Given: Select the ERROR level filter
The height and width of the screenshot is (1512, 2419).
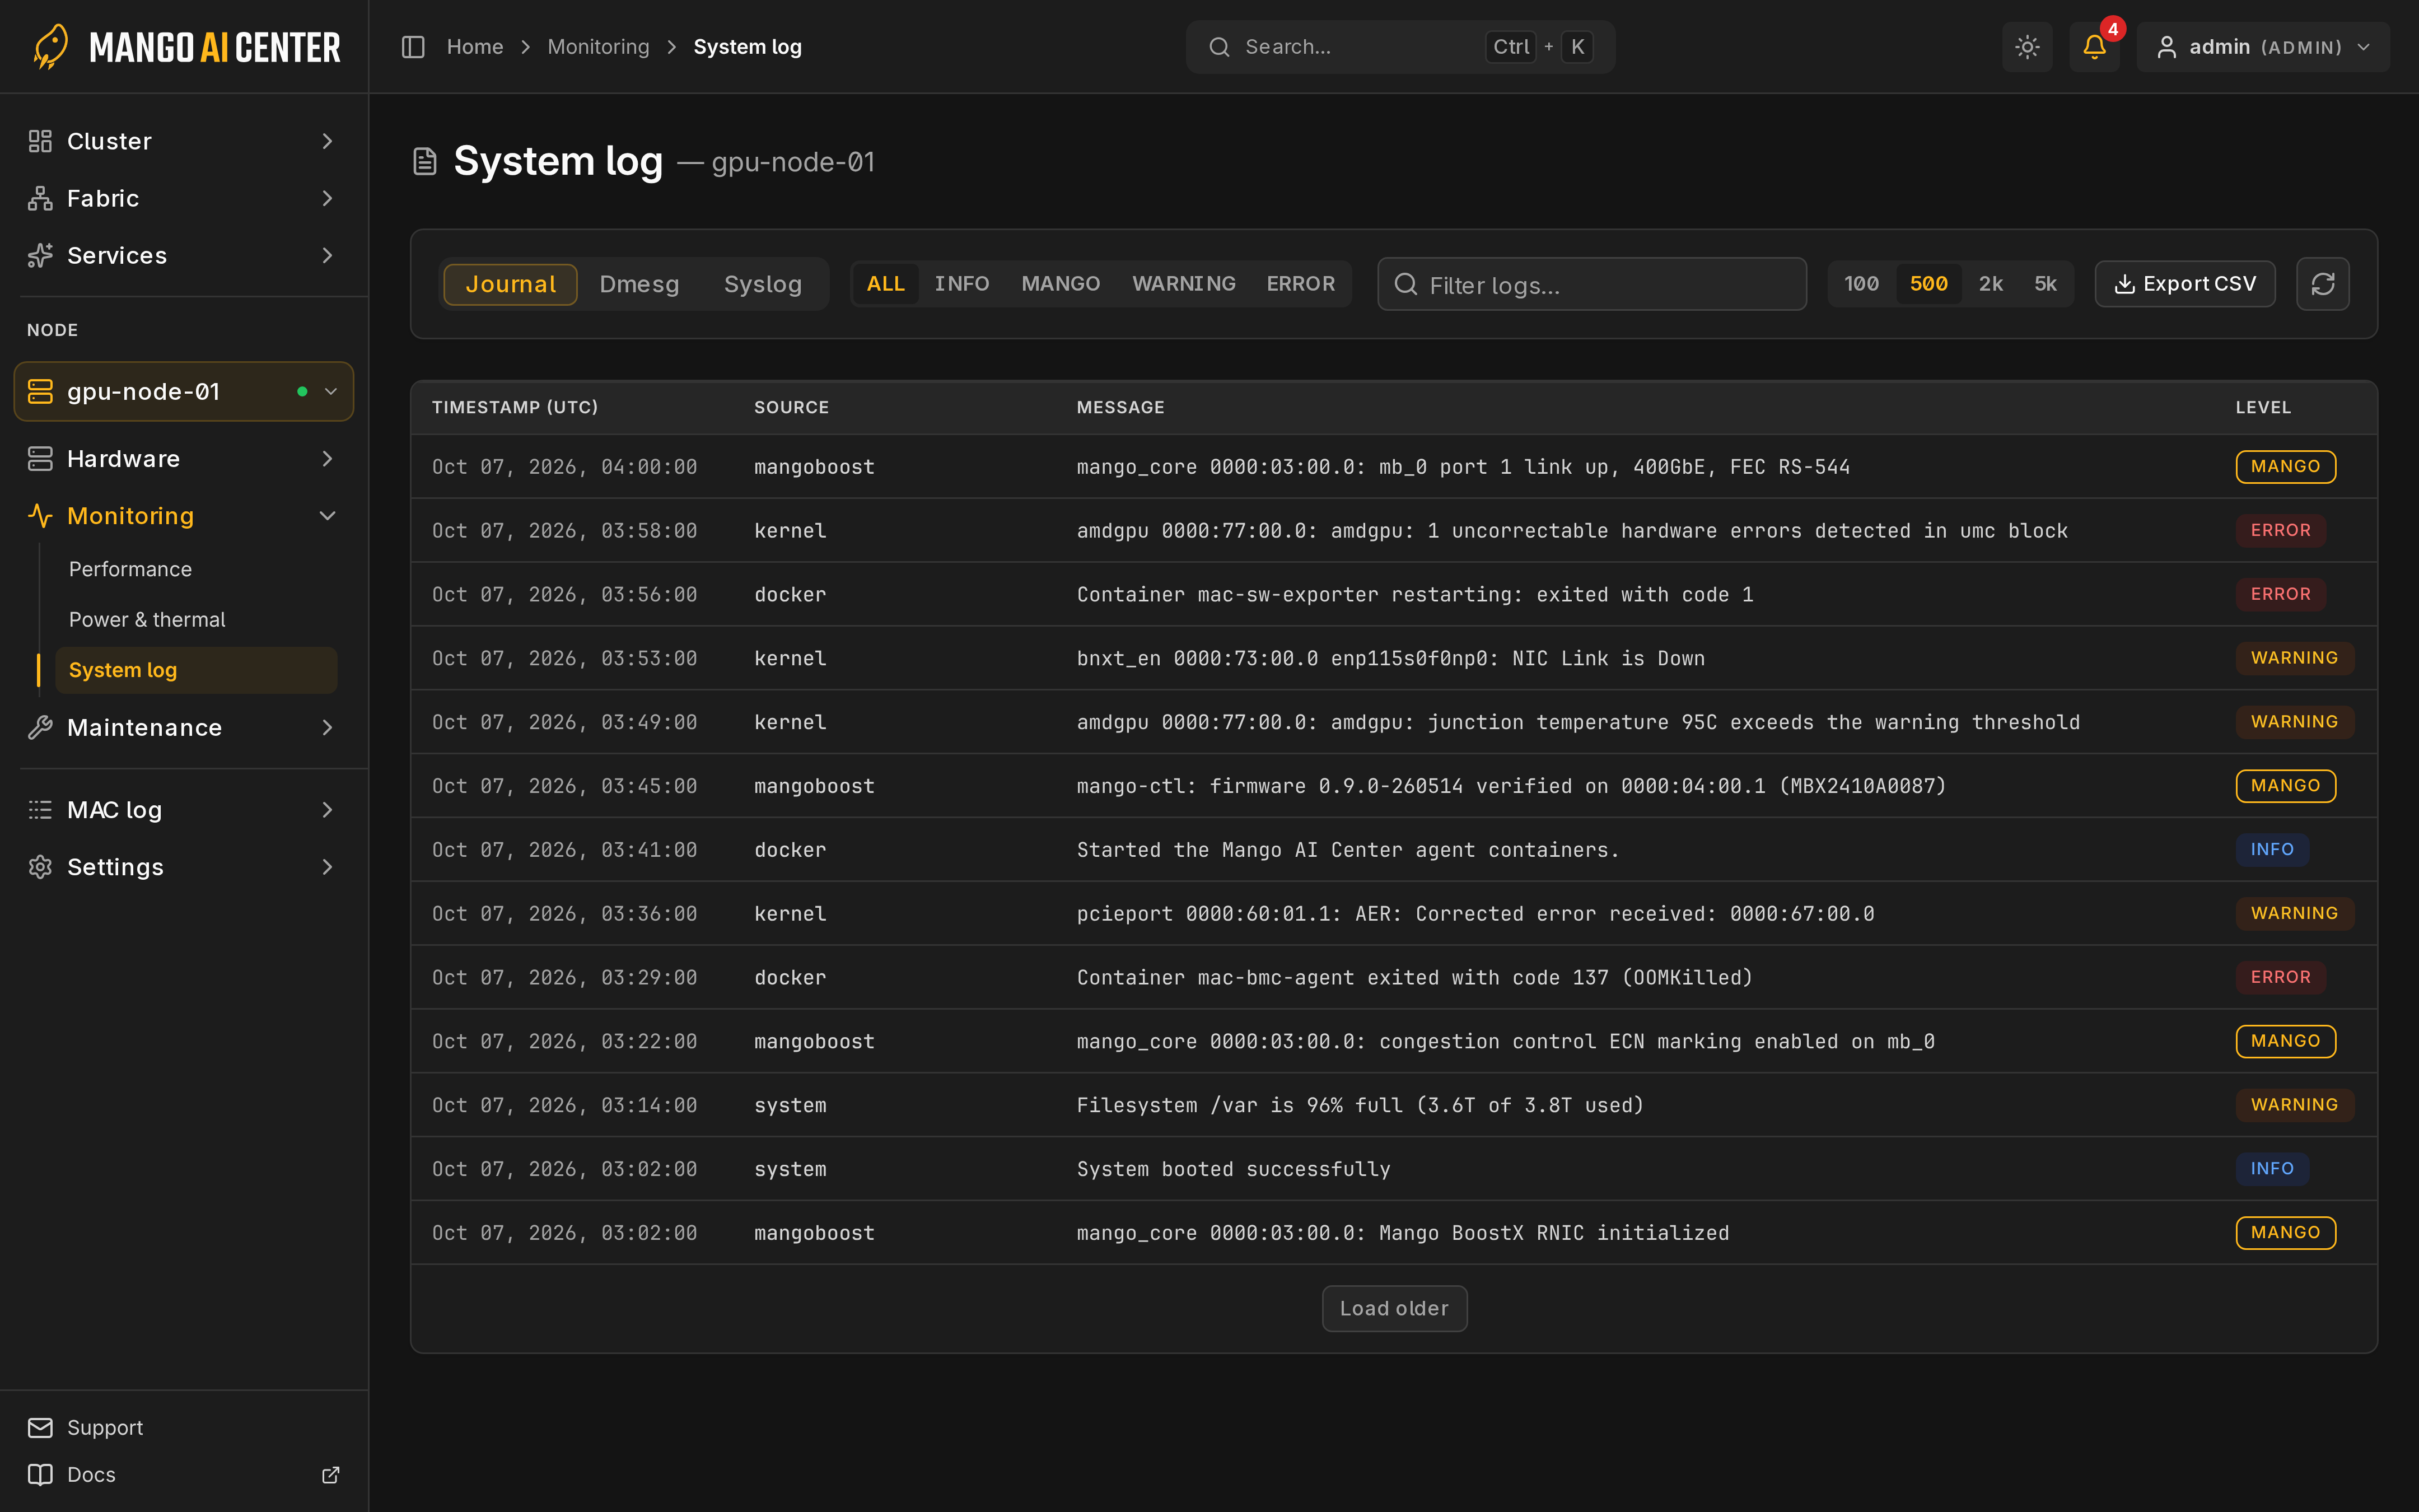Looking at the screenshot, I should pos(1300,284).
